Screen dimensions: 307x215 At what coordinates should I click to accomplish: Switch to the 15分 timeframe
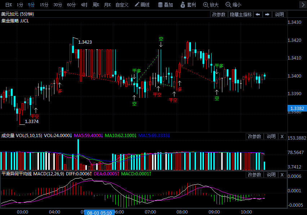pyautogui.click(x=44, y=5)
